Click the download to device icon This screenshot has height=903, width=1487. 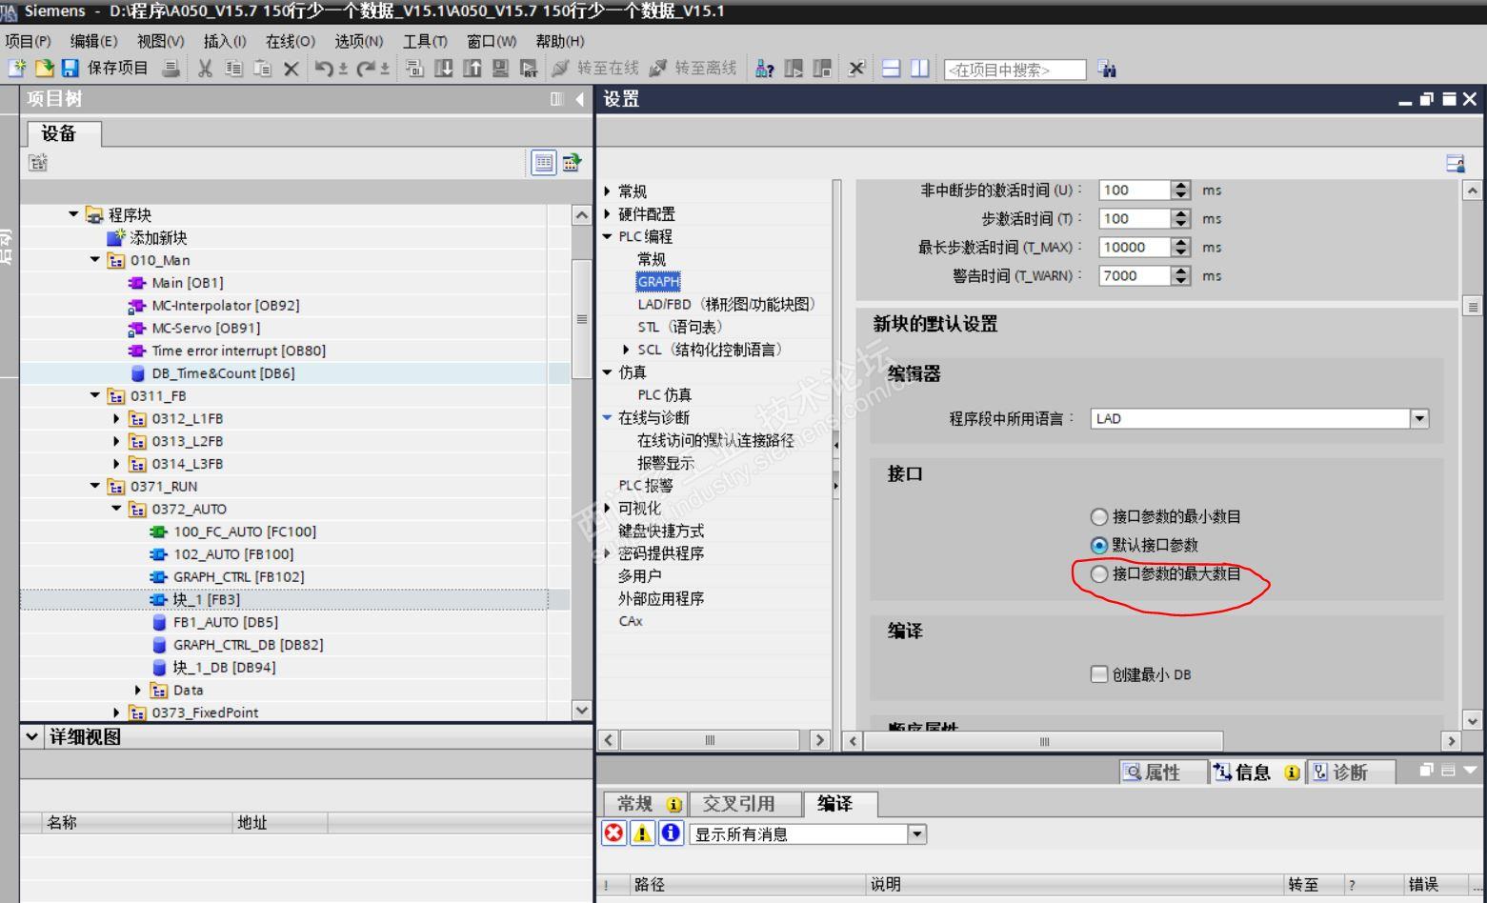click(444, 69)
